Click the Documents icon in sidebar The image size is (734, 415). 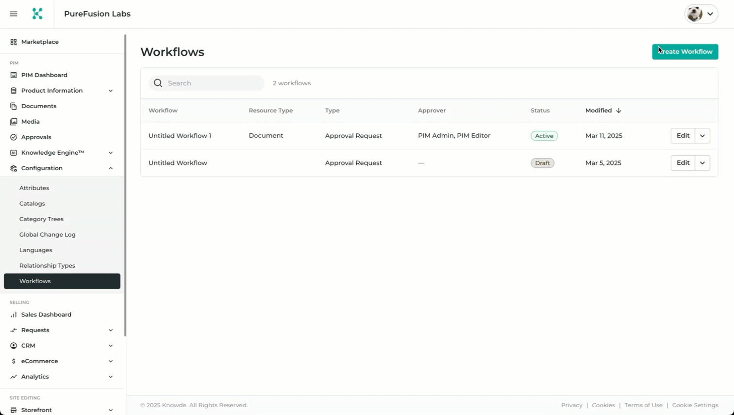[x=14, y=106]
